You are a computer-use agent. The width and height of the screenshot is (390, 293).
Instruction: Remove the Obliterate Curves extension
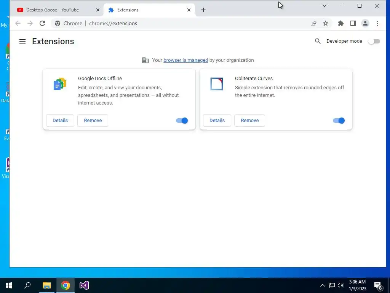(250, 120)
